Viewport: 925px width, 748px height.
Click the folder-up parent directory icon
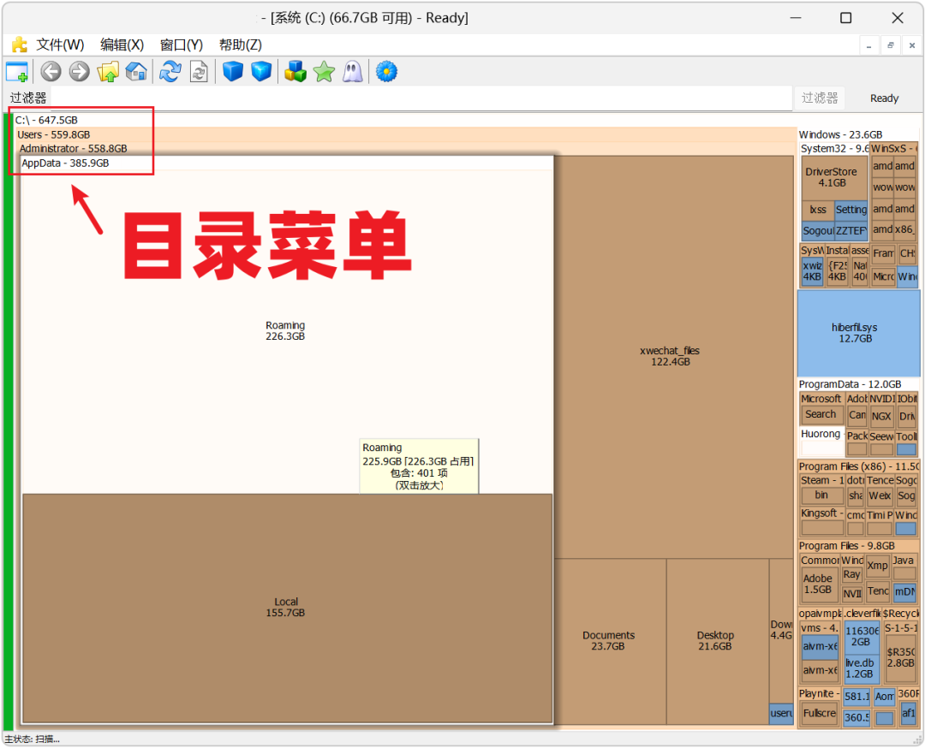[x=108, y=72]
